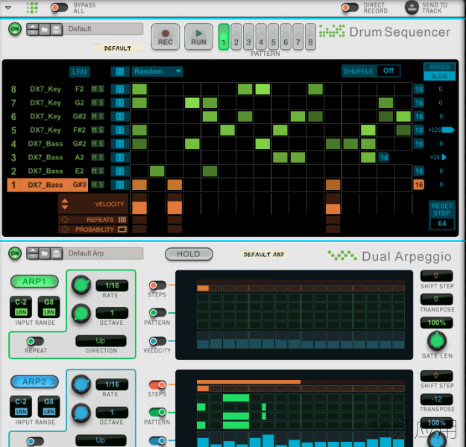Mute lane 8 DX7_Key F2
The width and height of the screenshot is (466, 447).
94,89
